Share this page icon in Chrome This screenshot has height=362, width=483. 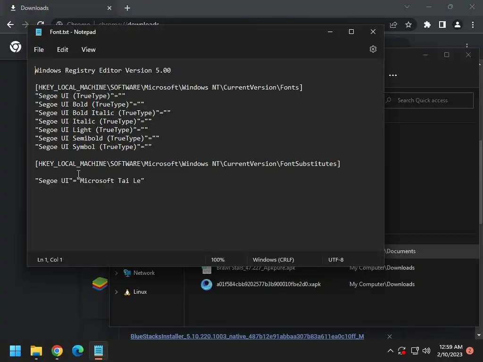393,25
